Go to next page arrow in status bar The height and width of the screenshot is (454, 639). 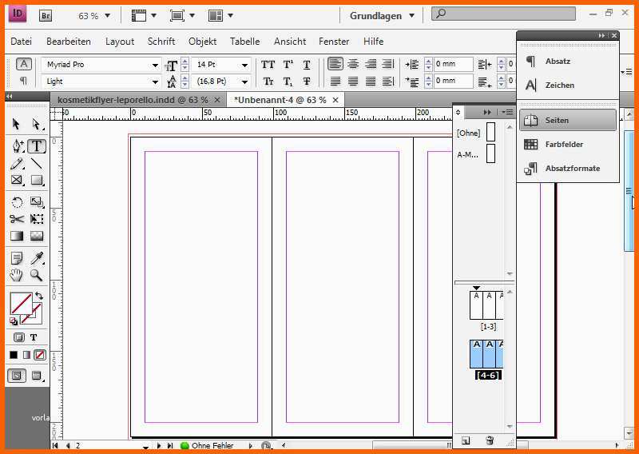coord(158,445)
